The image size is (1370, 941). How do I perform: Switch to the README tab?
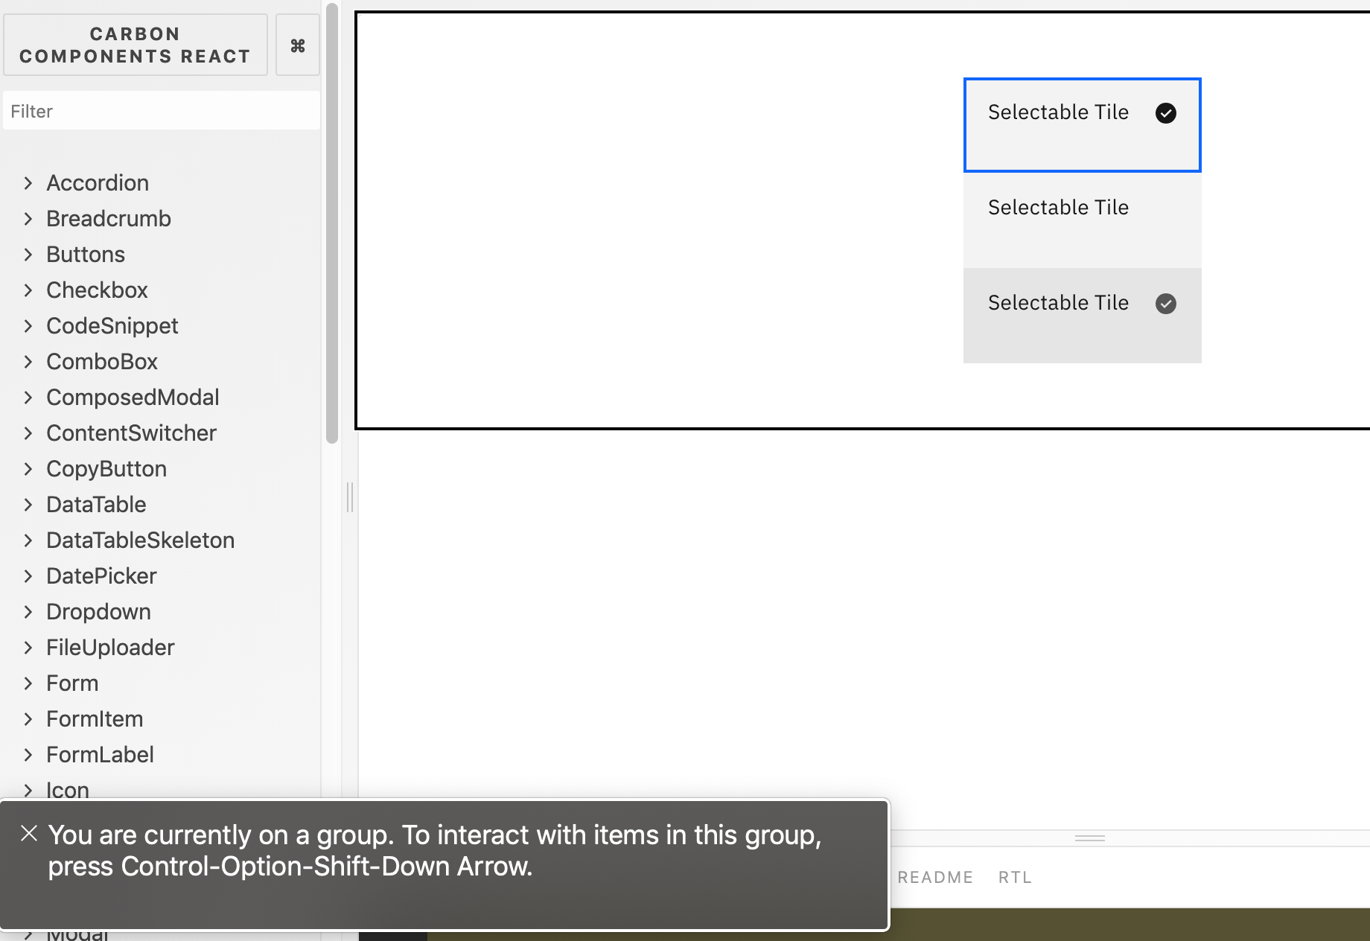[935, 878]
